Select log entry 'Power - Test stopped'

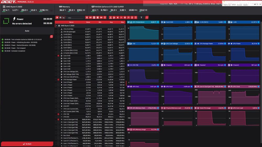[18, 48]
